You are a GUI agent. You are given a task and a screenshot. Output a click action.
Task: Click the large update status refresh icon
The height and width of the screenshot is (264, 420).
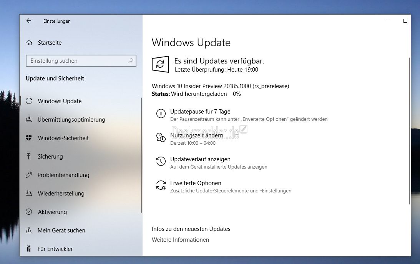160,64
